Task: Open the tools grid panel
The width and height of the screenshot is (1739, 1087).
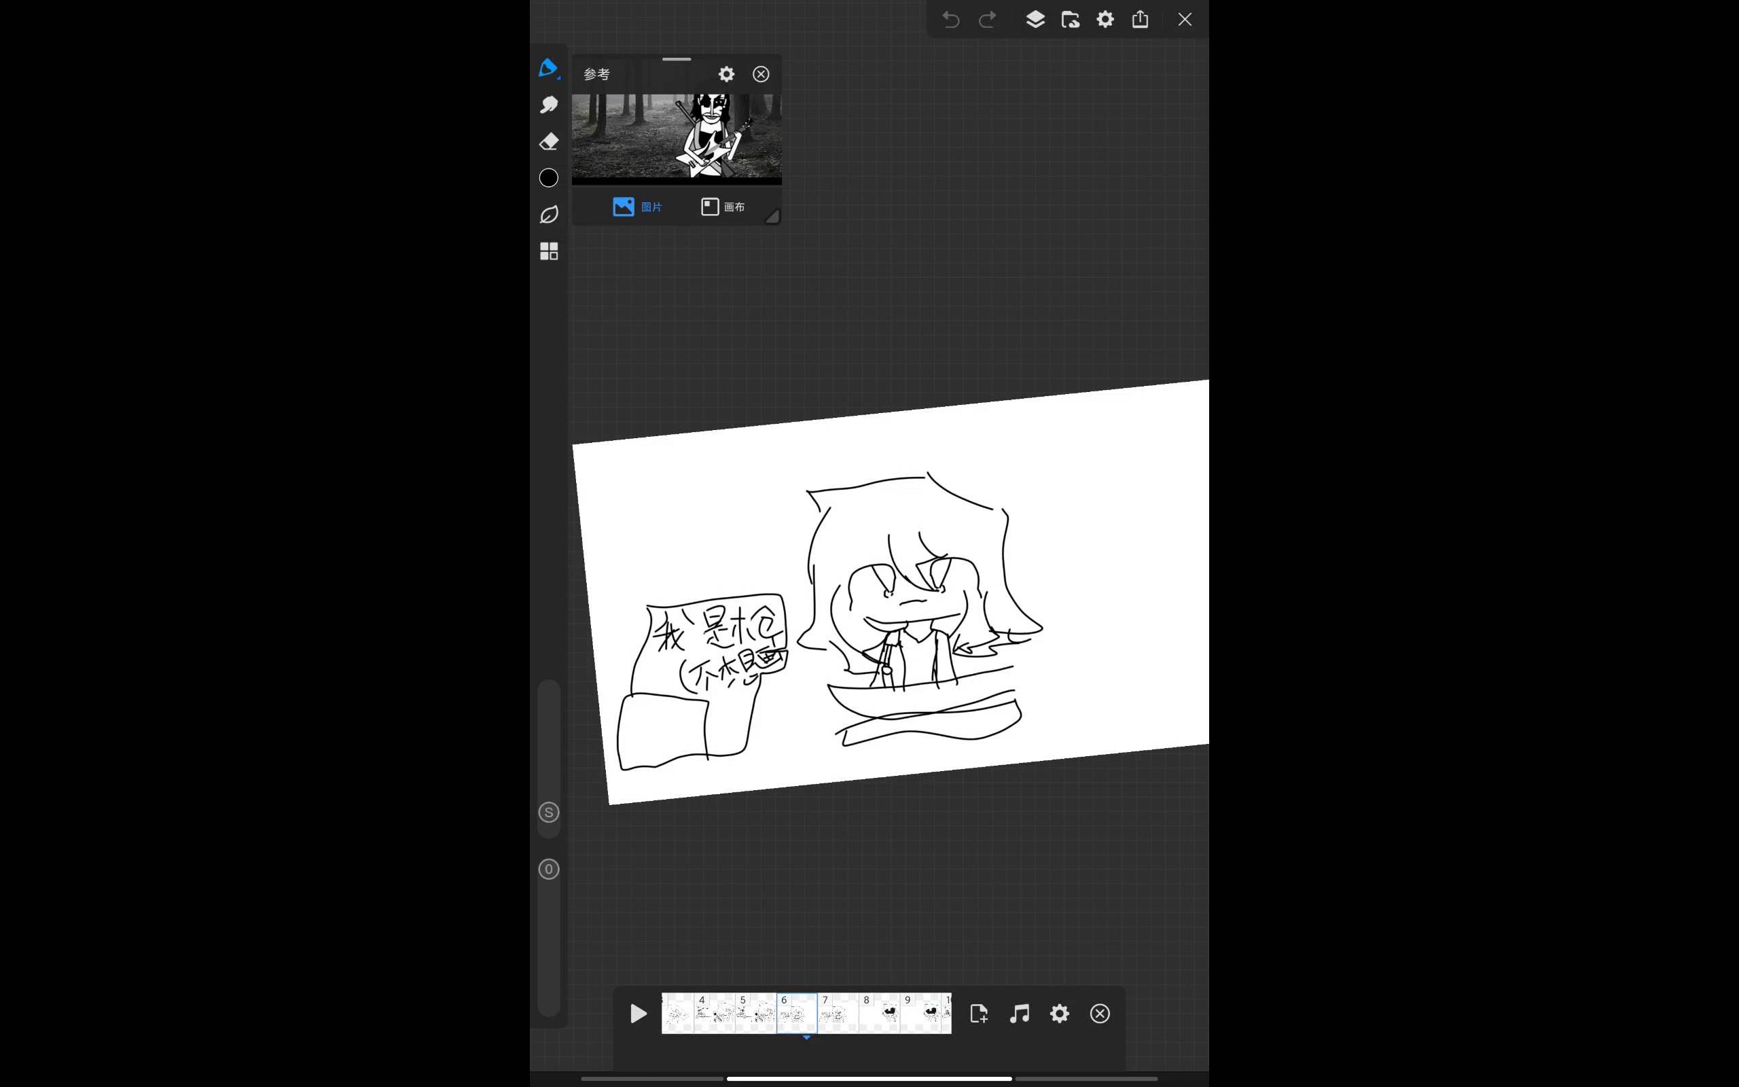Action: pos(548,251)
